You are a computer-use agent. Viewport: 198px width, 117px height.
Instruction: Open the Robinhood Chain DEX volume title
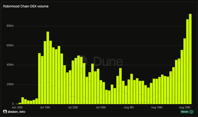point(26,6)
